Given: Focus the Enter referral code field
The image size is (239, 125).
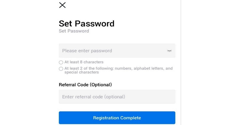Looking at the screenshot, I should [117, 97].
